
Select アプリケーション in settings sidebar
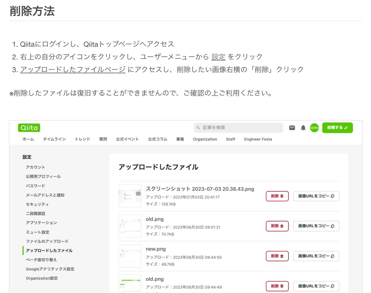[42, 223]
